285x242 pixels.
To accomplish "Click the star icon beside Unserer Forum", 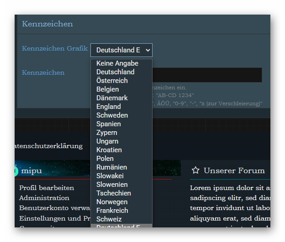I will (195, 170).
